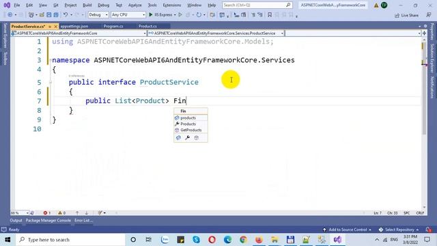Open the type navigation dropdown Services.ProductService
Screen dimensions: 437x246
(x=216, y=33)
